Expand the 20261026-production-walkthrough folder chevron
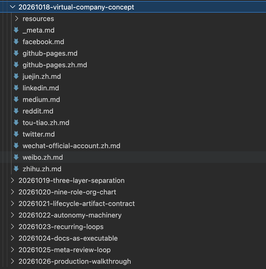Viewport: 266px width, 269px height. tap(12, 261)
